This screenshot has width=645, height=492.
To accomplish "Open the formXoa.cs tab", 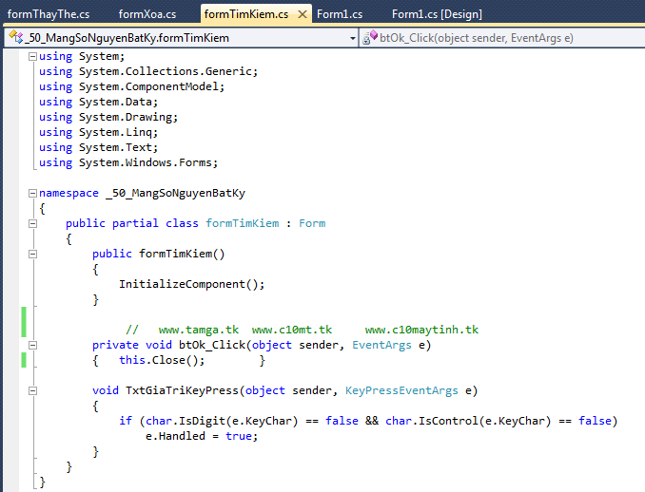I will tap(147, 14).
